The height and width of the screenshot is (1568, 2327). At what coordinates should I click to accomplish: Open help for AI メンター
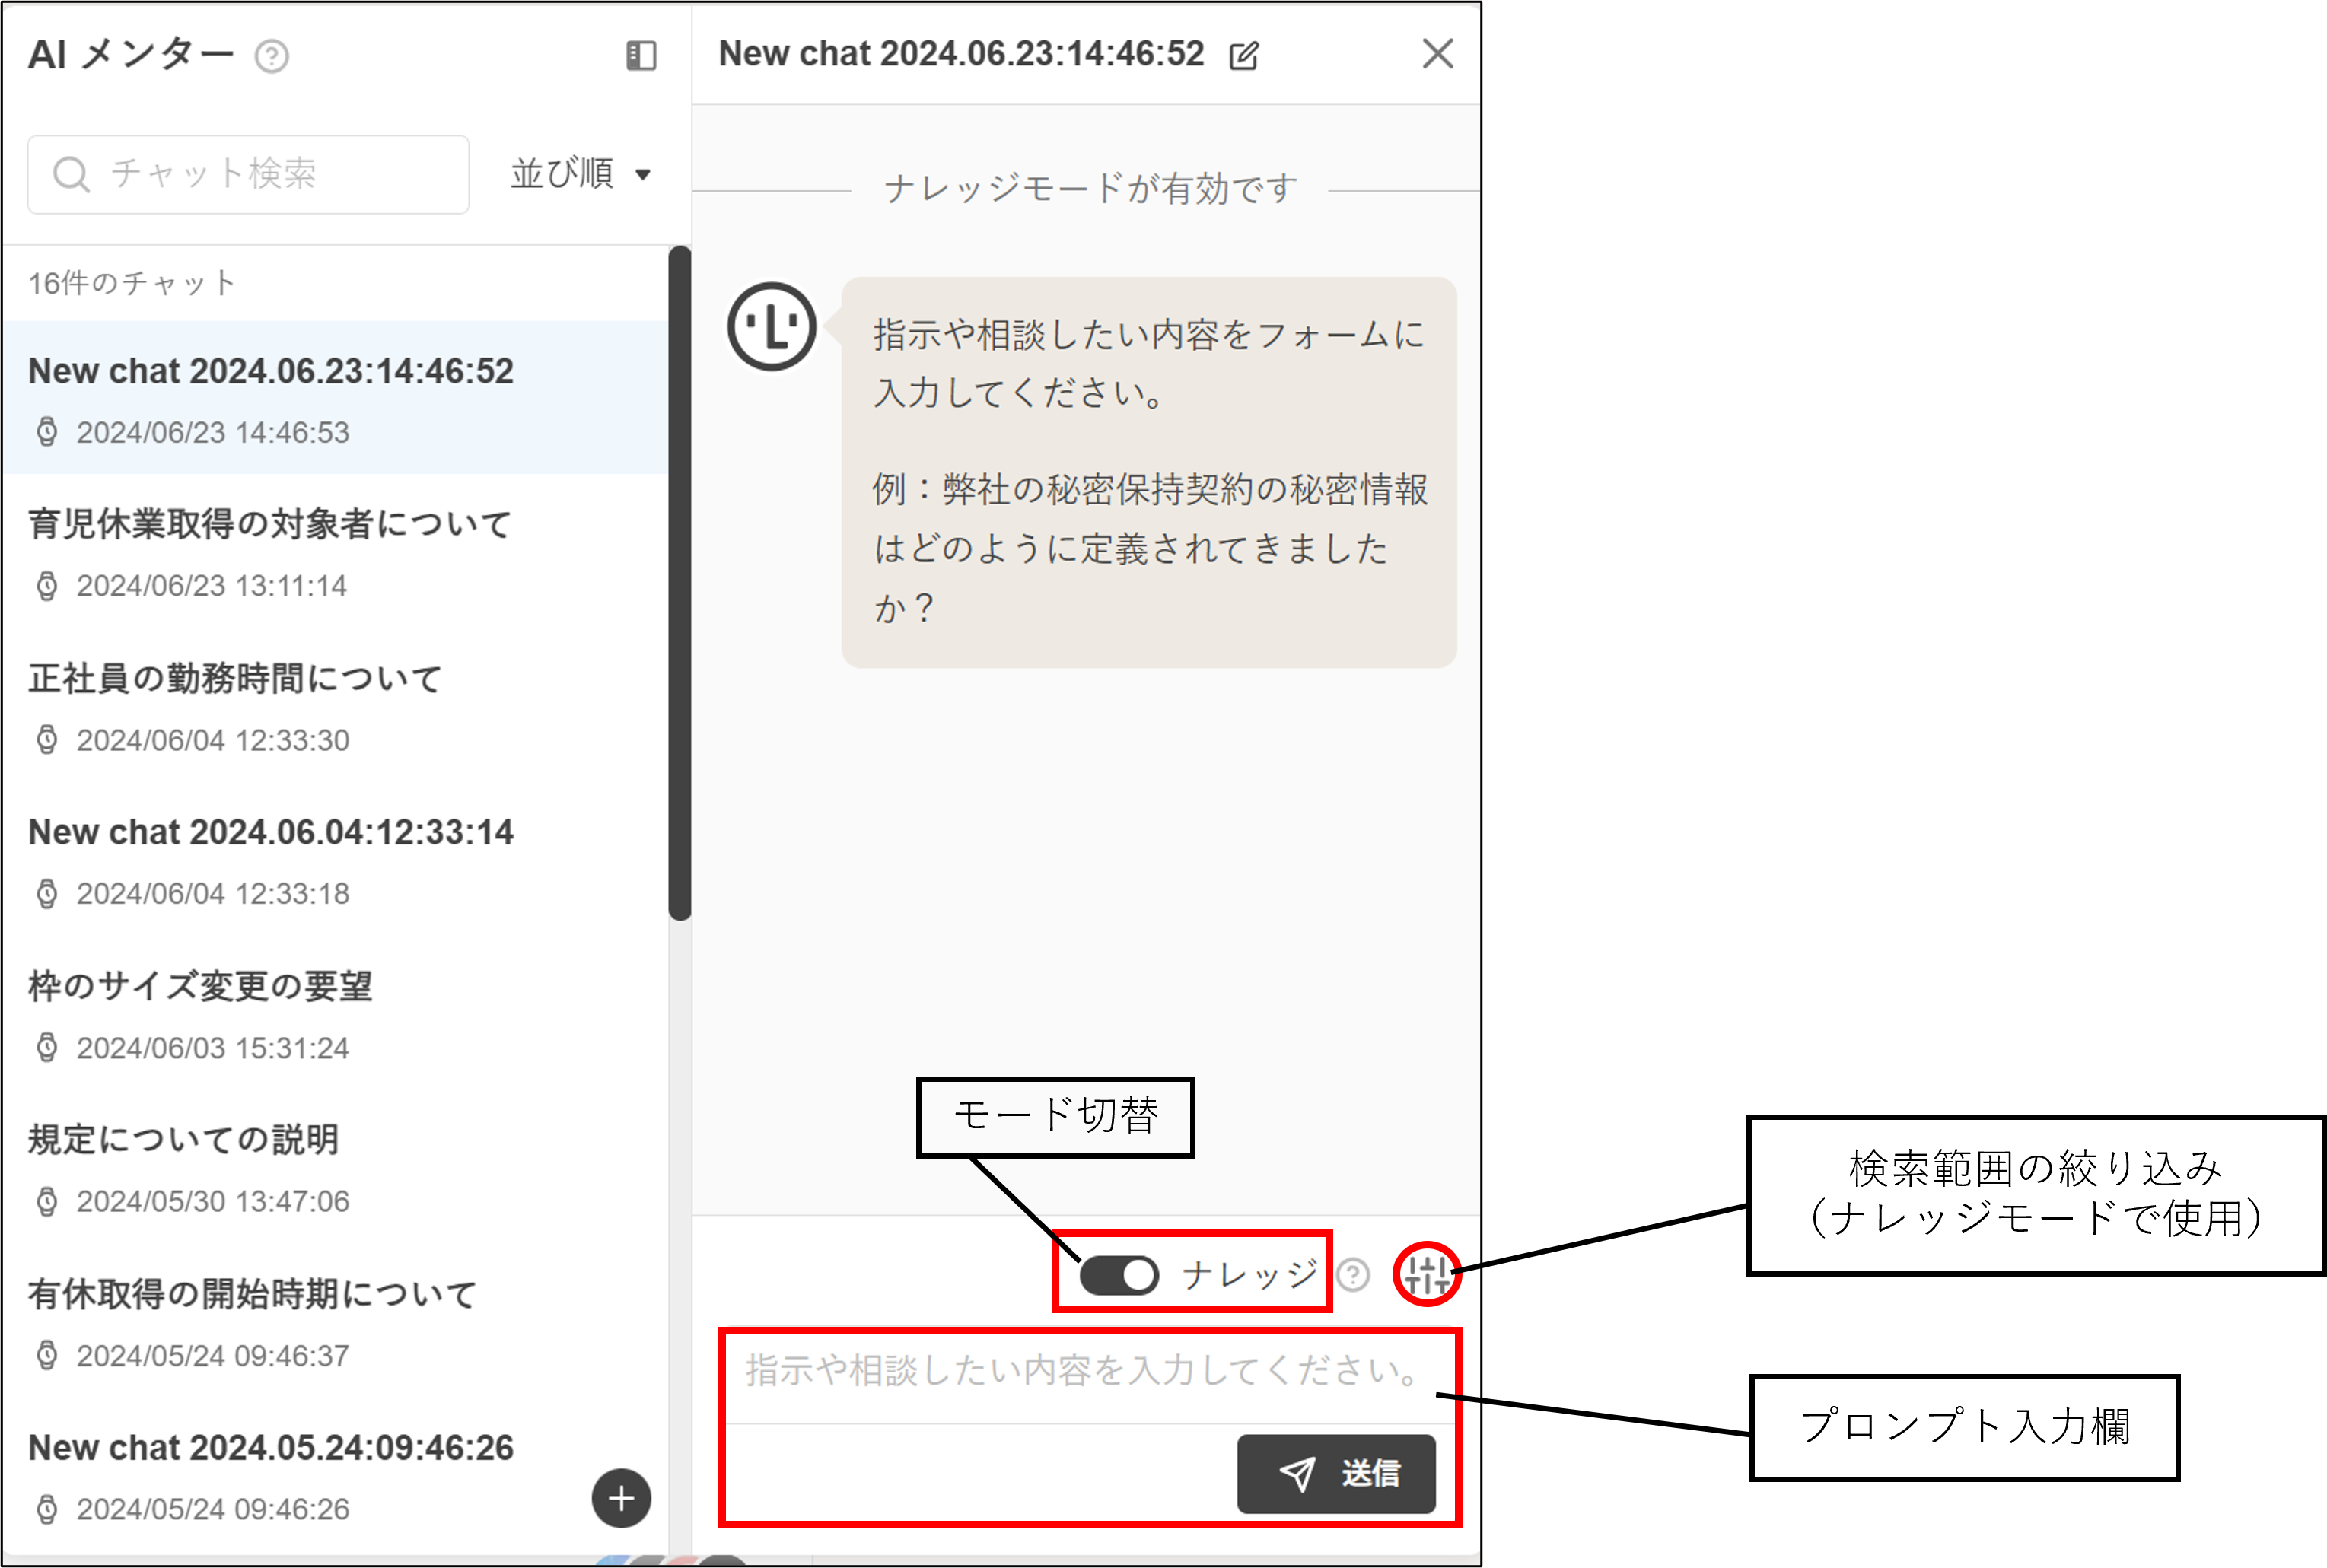270,56
